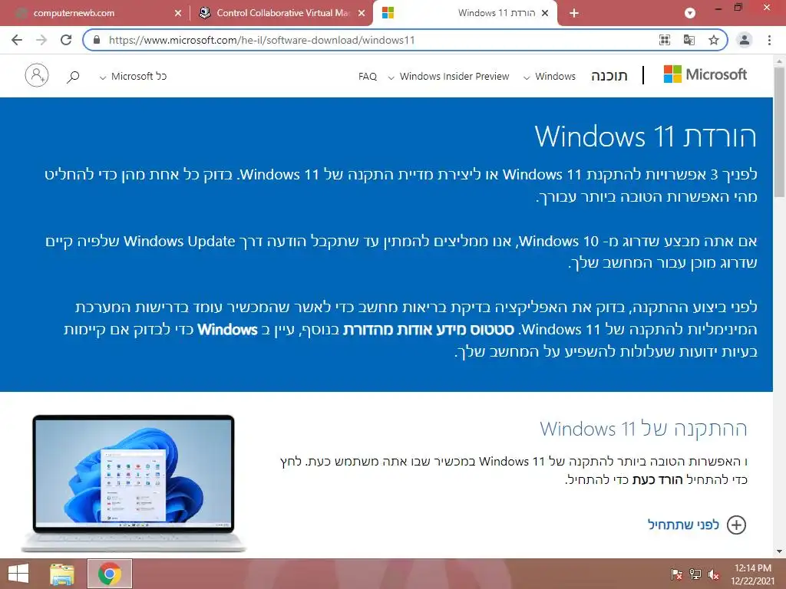Click the ההתקנה של Windows 11 heading

coord(643,429)
